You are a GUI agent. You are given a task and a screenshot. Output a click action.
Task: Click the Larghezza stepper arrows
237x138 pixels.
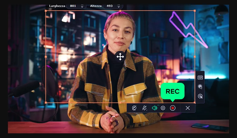pyautogui.click(x=82, y=6)
